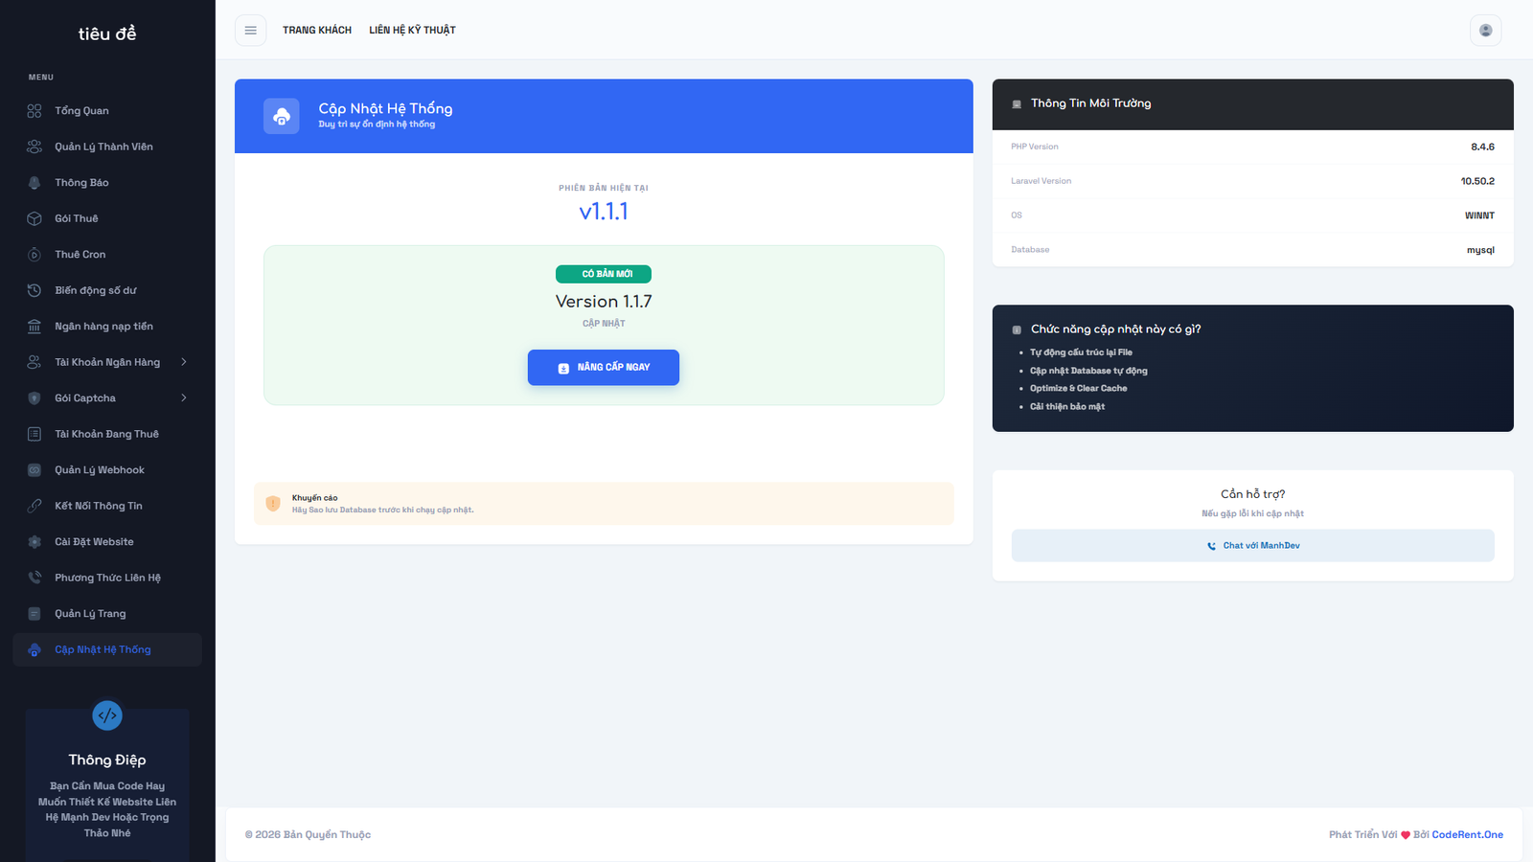Click the NÂNG CẤP NGAY button
The width and height of the screenshot is (1533, 862).
(x=603, y=367)
